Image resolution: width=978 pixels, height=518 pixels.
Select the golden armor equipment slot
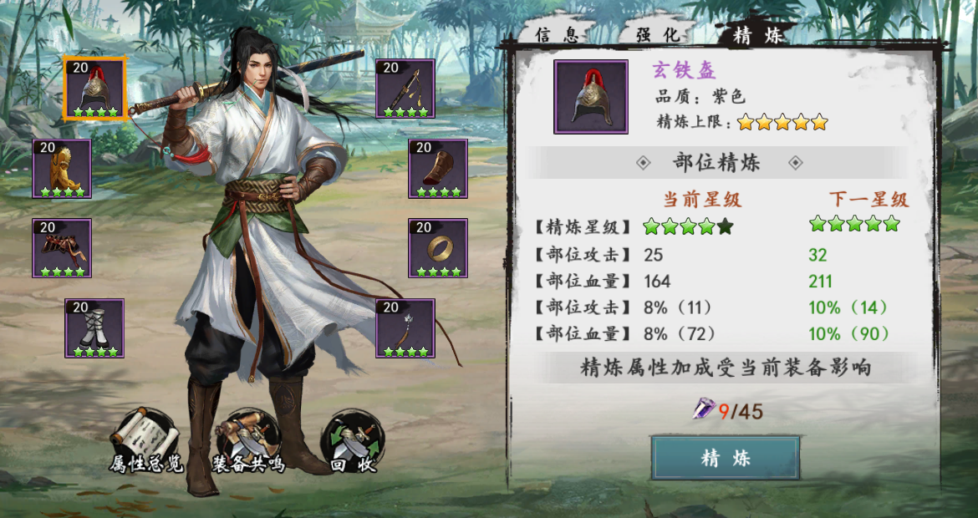pos(62,169)
